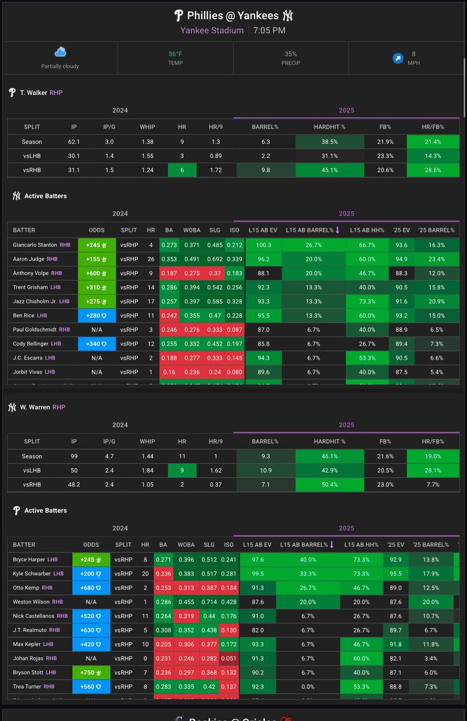Click the vsRHB row in T. Walker's table
This screenshot has height=721, width=467.
click(x=233, y=170)
